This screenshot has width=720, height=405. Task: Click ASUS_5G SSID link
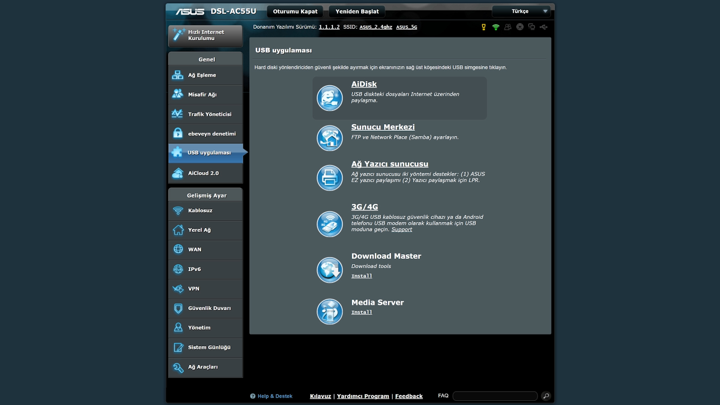coord(406,27)
